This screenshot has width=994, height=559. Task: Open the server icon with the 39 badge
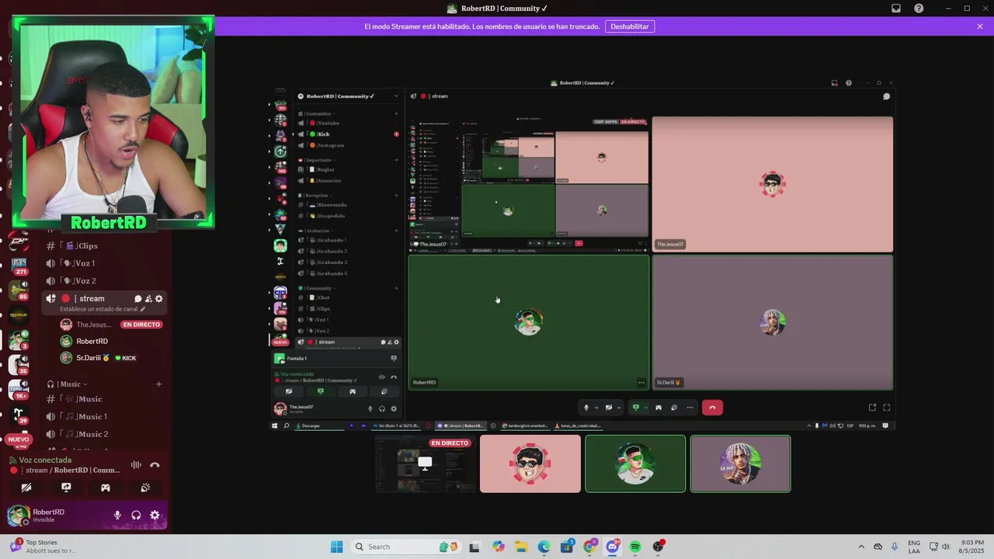tap(19, 415)
